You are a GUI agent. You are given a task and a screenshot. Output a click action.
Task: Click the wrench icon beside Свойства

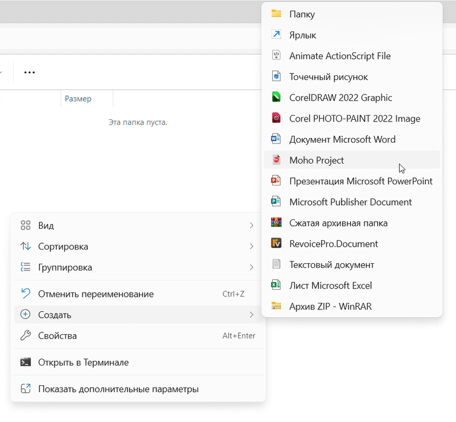coord(25,335)
